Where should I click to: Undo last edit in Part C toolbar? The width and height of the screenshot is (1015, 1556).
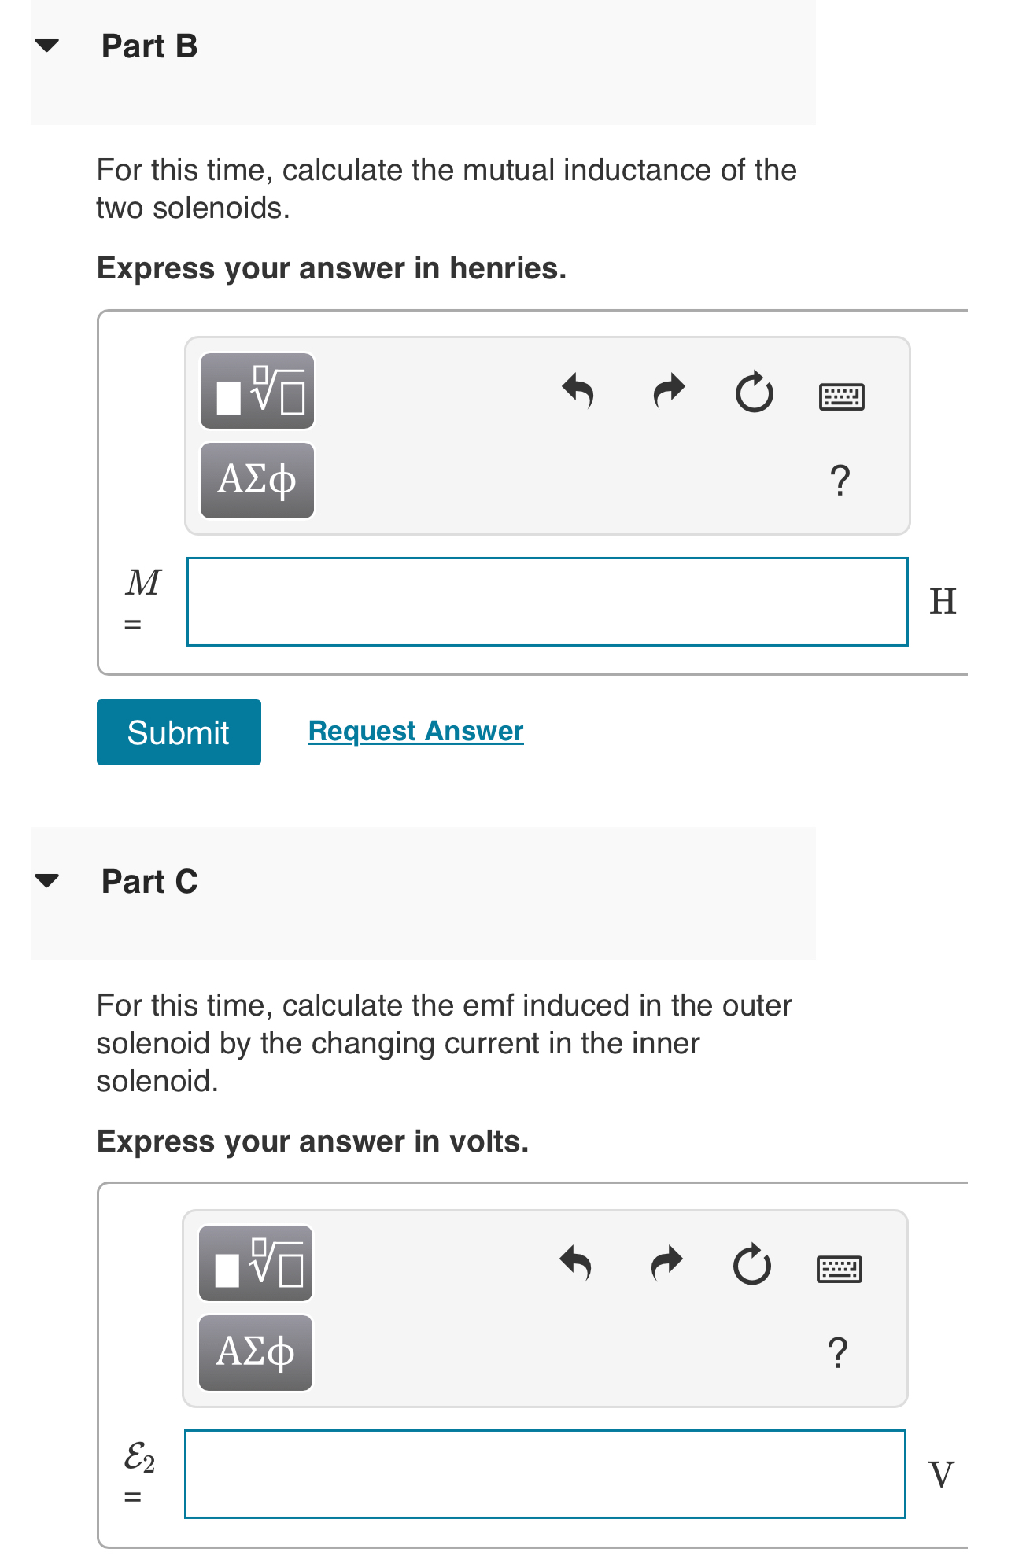(x=576, y=1263)
